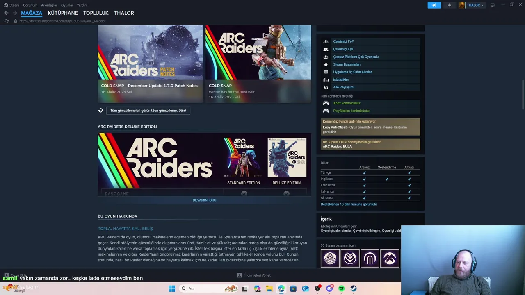Switch to the MAĞAZA tab
The width and height of the screenshot is (525, 295).
32,13
